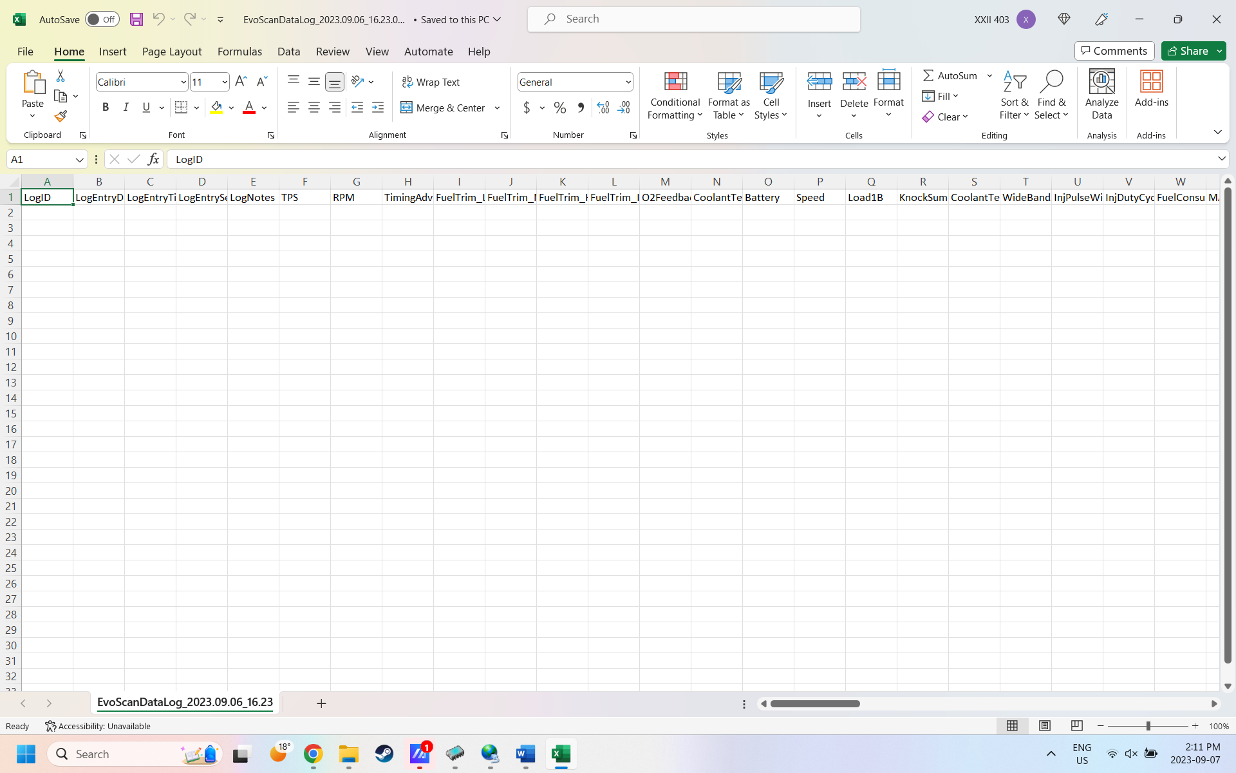Add a new sheet with plus button
This screenshot has height=773, width=1236.
click(321, 703)
